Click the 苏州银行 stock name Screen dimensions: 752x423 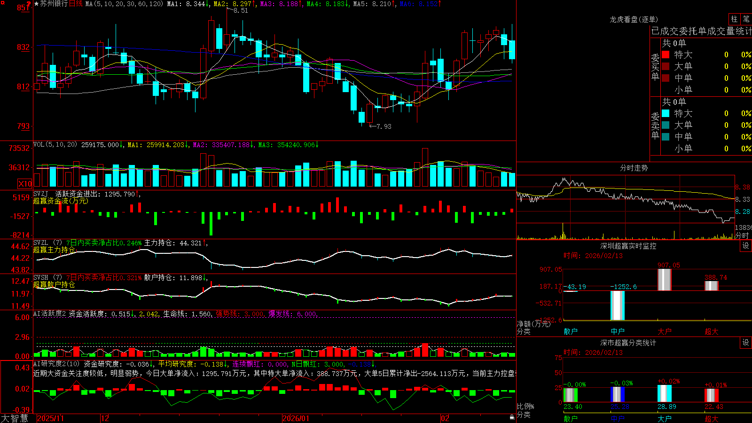pos(54,4)
